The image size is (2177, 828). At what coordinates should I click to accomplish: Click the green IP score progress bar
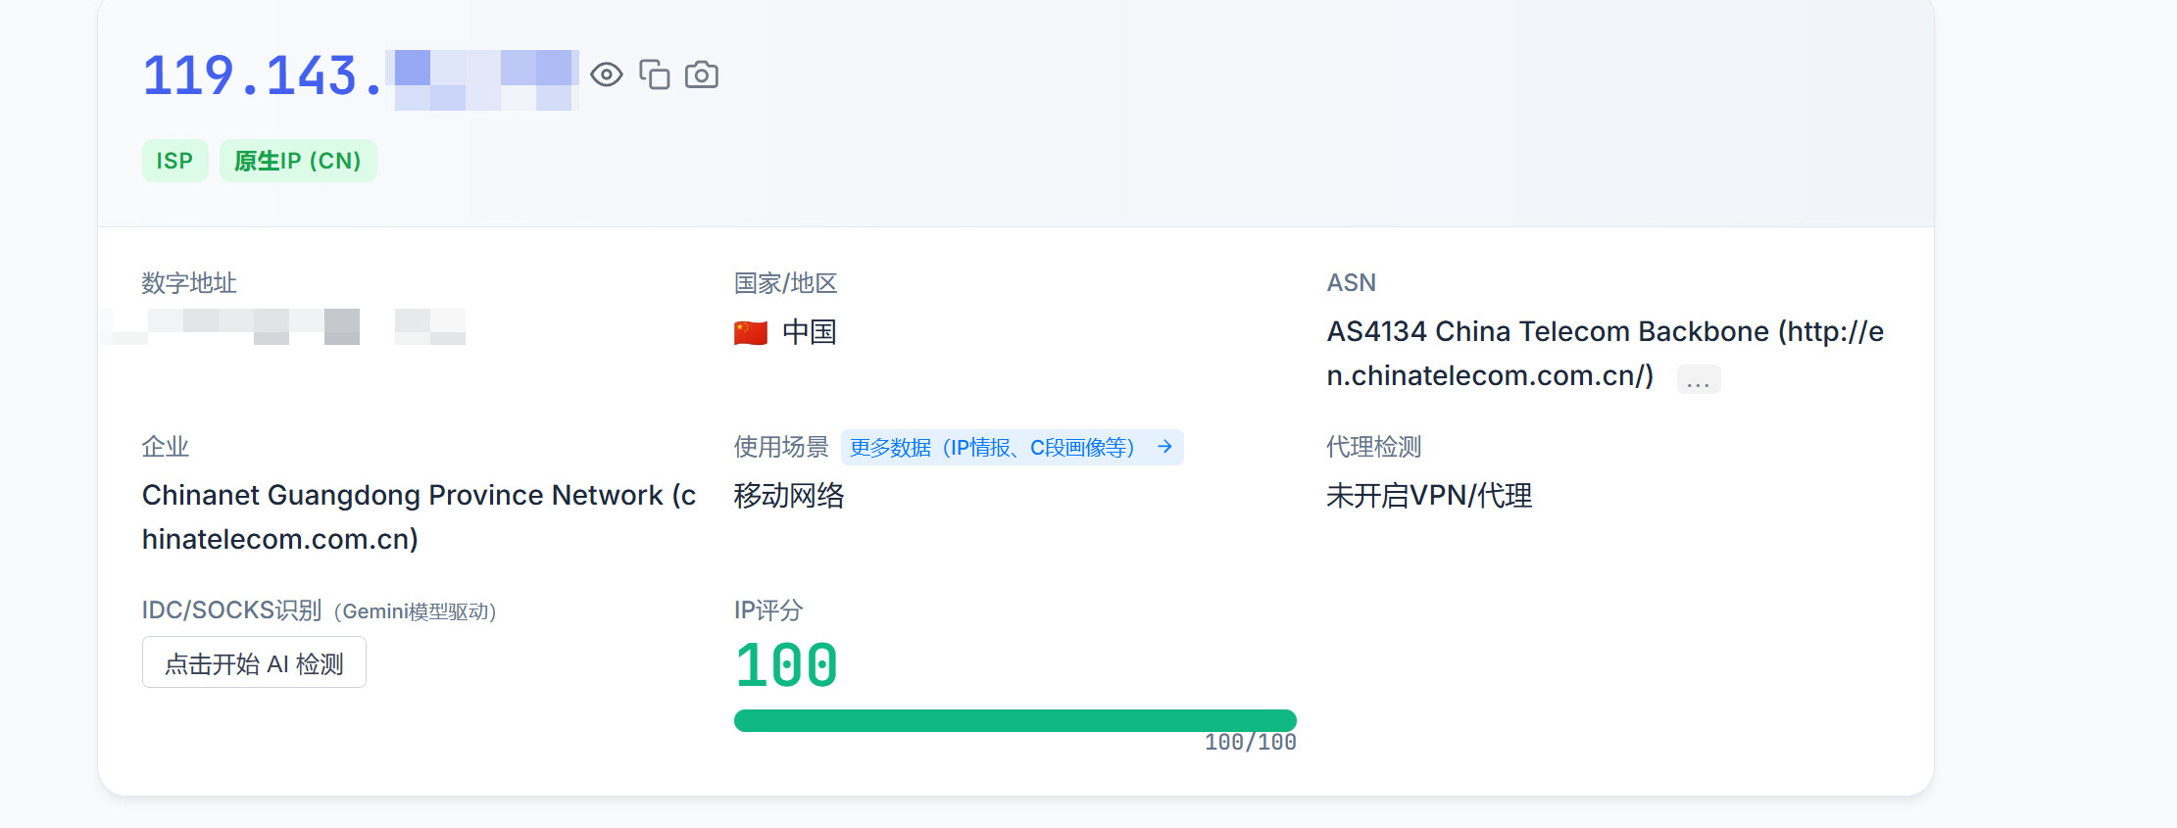[1015, 720]
